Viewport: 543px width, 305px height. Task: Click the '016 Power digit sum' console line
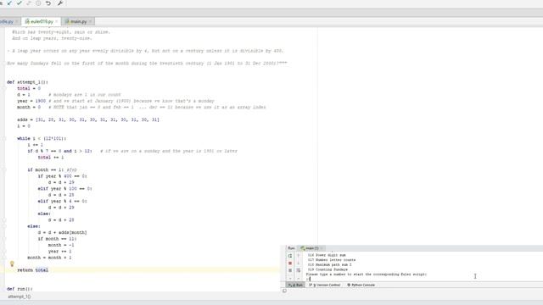point(327,255)
